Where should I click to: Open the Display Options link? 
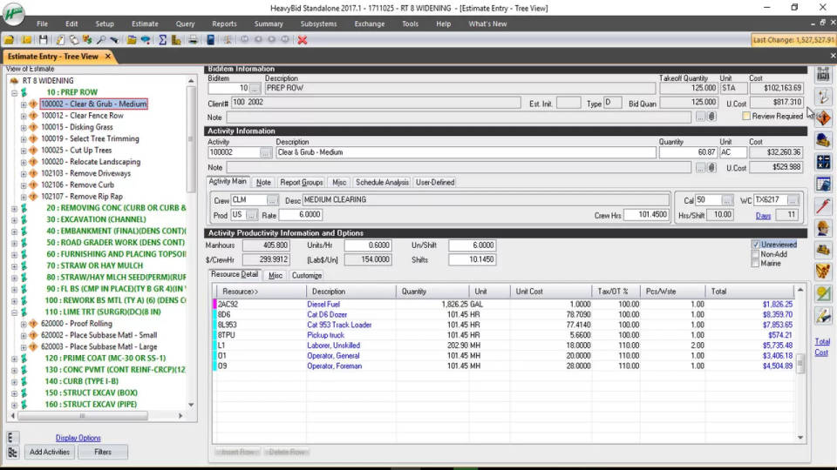coord(78,438)
